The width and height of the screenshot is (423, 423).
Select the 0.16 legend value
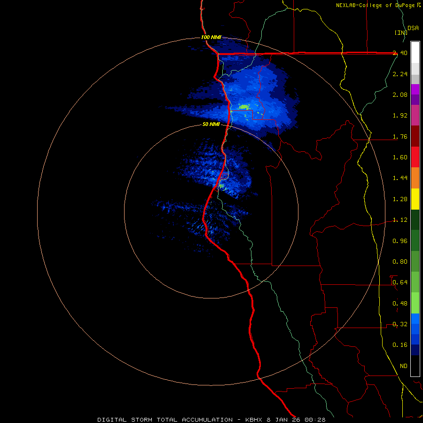point(400,345)
